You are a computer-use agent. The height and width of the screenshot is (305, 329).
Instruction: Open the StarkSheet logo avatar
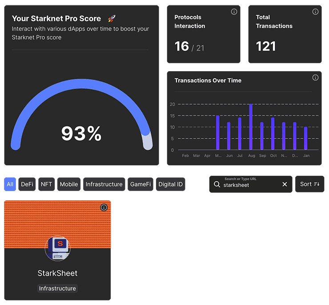(x=58, y=248)
